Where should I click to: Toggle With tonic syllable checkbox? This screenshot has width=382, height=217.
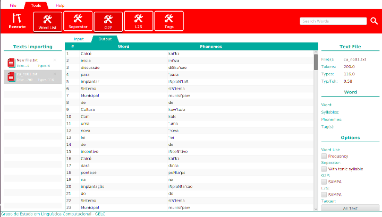[x=324, y=169]
